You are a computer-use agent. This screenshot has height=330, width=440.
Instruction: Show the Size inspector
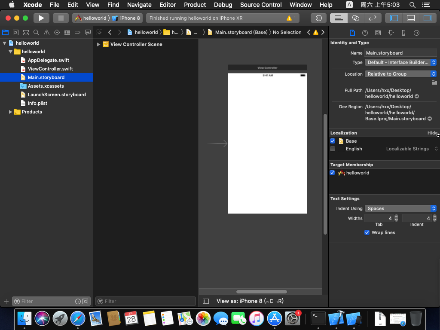pos(403,33)
